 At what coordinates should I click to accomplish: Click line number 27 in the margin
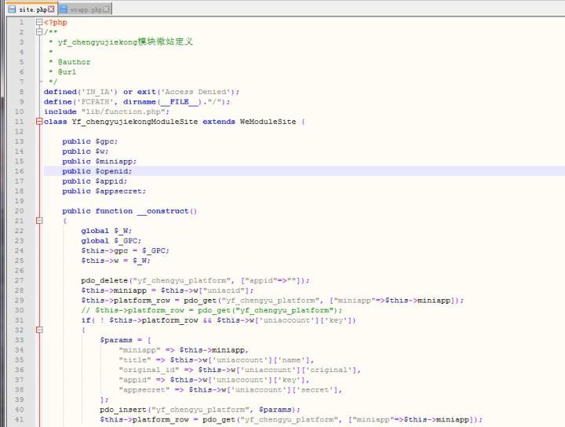pyautogui.click(x=20, y=280)
